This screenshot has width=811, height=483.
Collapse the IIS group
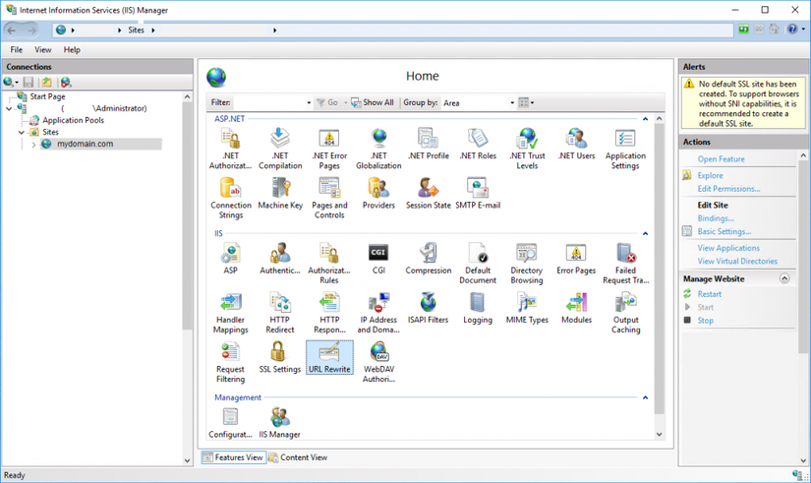click(645, 233)
